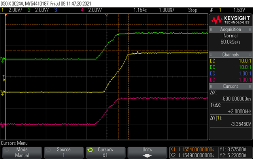
Task: Click the Y1 8.57500V readout
Action: (233, 150)
